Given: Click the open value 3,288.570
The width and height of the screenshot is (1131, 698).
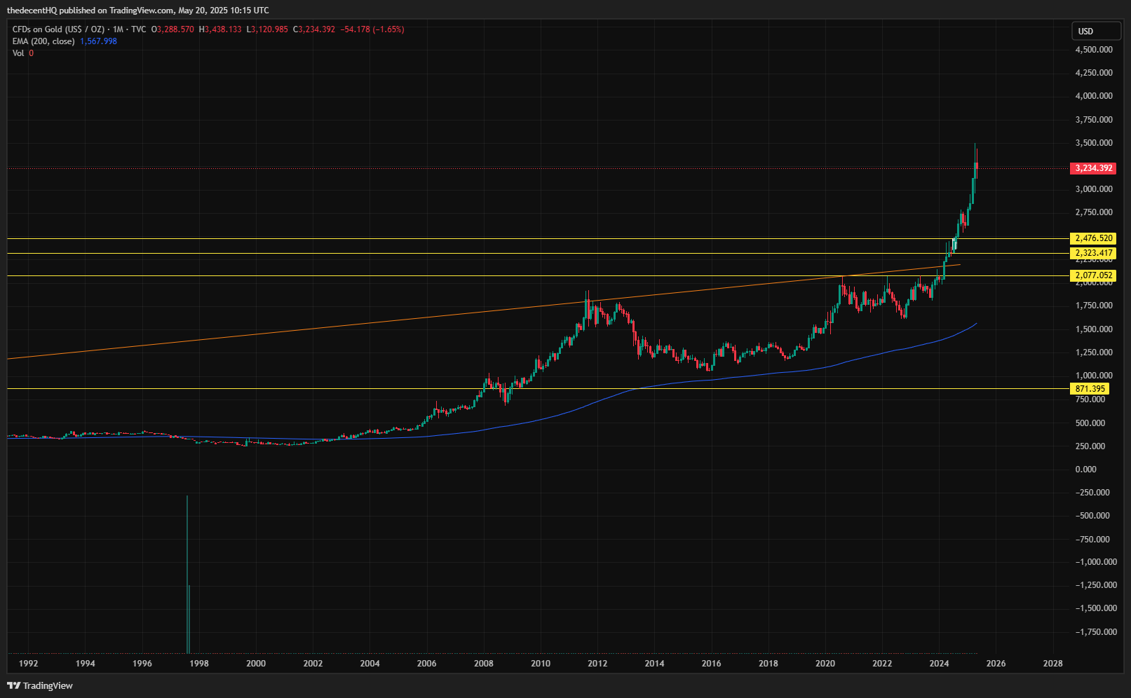Looking at the screenshot, I should (x=175, y=29).
